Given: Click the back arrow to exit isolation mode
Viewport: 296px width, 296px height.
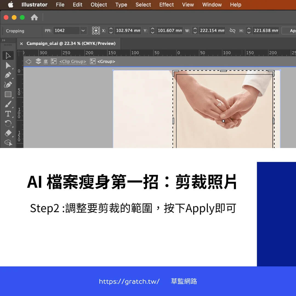Looking at the screenshot, I should point(28,62).
